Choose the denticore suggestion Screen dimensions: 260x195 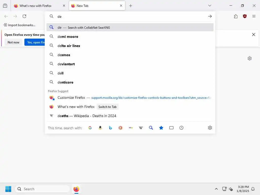[x=130, y=82]
